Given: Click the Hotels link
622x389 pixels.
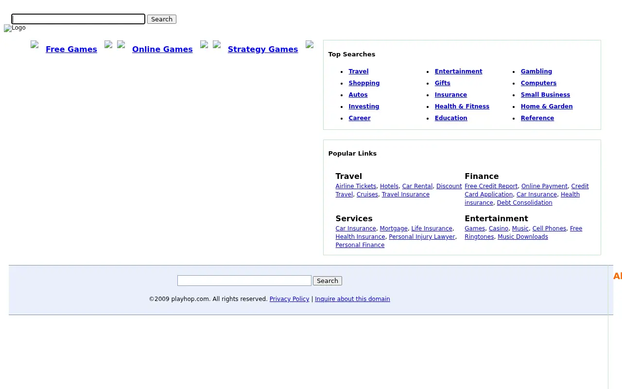Looking at the screenshot, I should (389, 186).
